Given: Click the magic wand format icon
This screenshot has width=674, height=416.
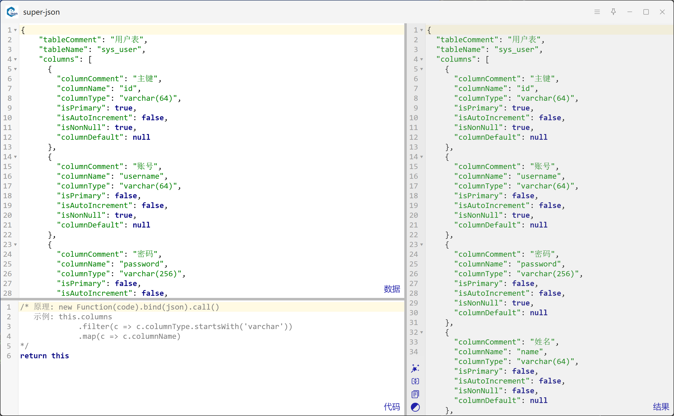Looking at the screenshot, I should point(415,368).
